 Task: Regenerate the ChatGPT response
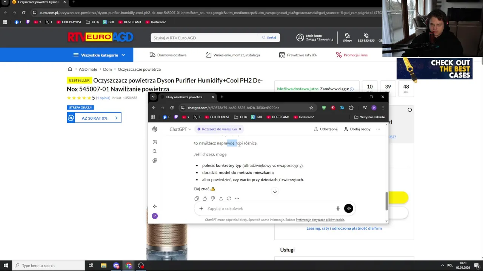(x=229, y=198)
